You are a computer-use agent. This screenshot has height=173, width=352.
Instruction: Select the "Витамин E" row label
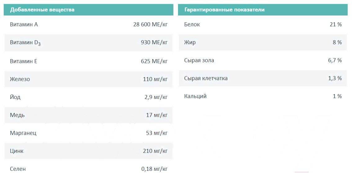click(x=24, y=61)
